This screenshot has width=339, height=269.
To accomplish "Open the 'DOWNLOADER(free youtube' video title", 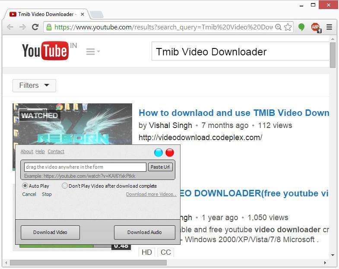I will (254, 193).
